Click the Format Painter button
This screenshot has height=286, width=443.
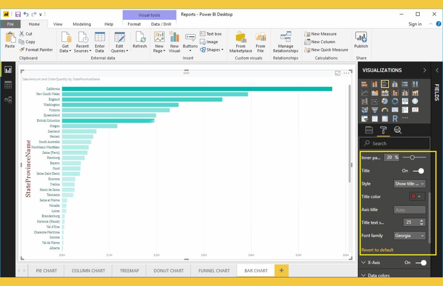point(36,50)
